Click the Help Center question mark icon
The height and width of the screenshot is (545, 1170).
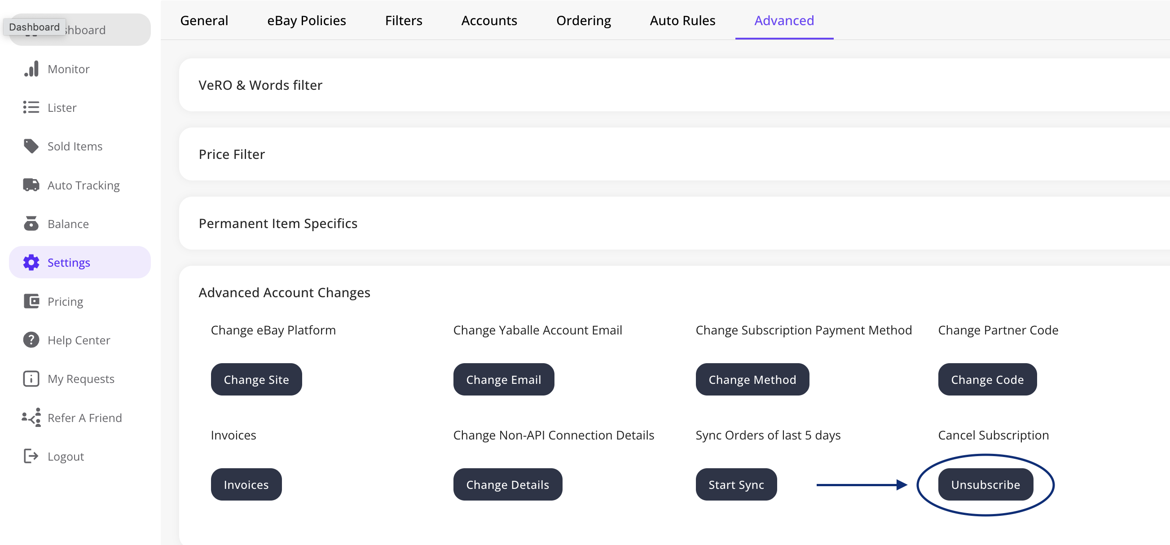coord(31,340)
